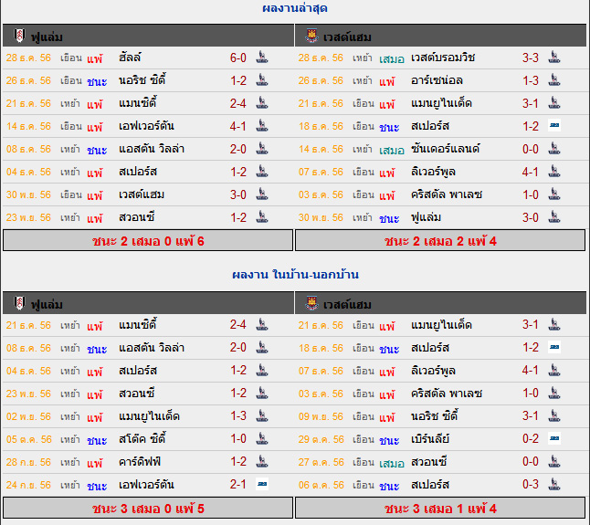The width and height of the screenshot is (590, 525).
Task: Click the team name ฮัลล์
Action: click(130, 58)
